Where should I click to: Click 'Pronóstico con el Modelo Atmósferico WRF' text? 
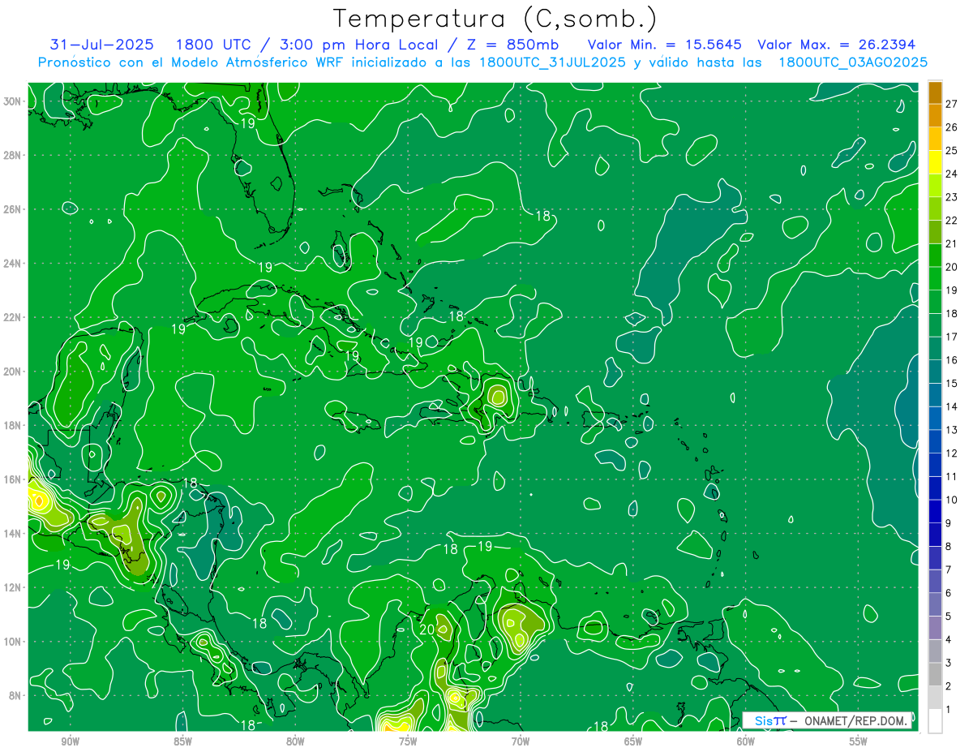192,62
